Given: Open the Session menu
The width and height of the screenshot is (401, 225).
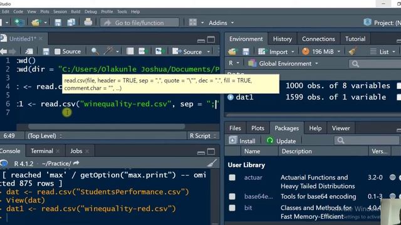Looking at the screenshot, I should pyautogui.click(x=60, y=12).
